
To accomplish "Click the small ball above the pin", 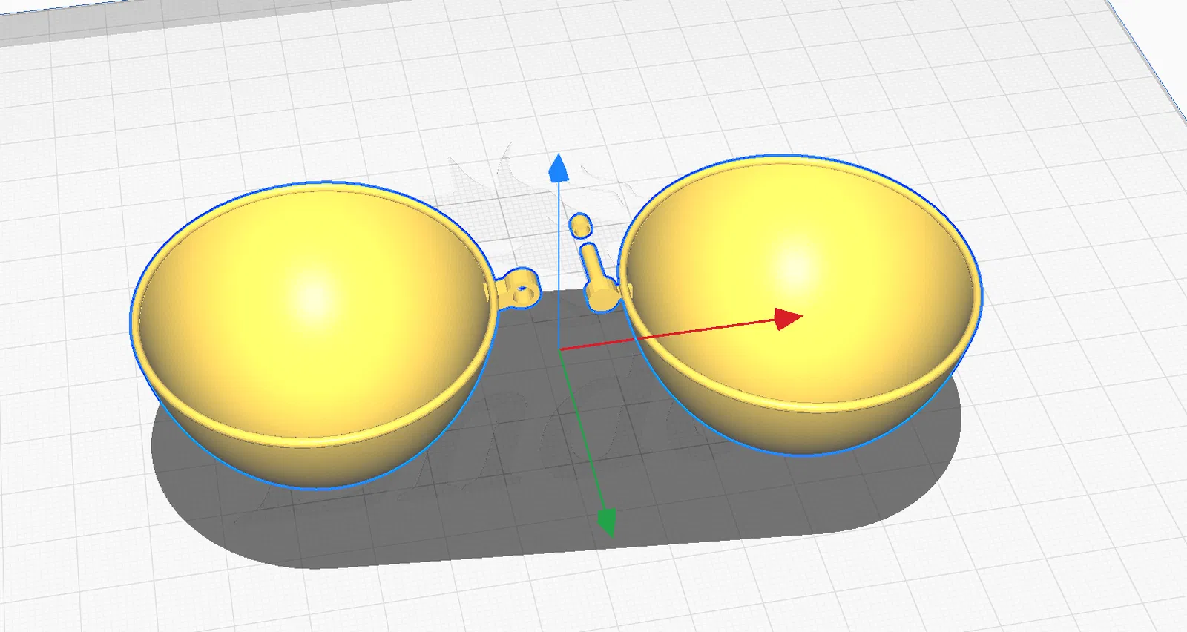I will point(581,225).
